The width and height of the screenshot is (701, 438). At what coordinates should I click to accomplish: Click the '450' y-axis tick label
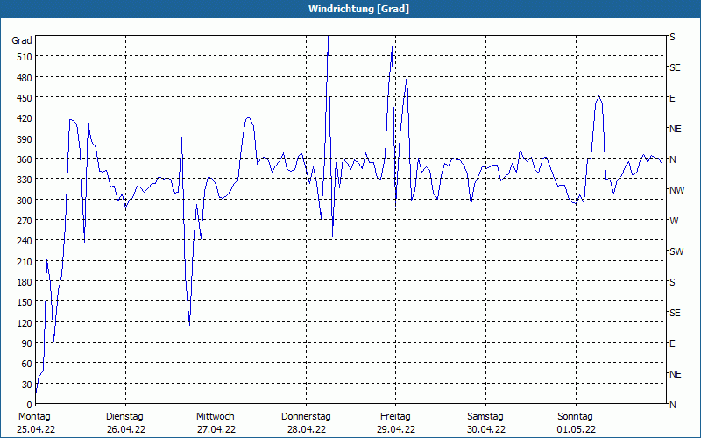point(25,98)
